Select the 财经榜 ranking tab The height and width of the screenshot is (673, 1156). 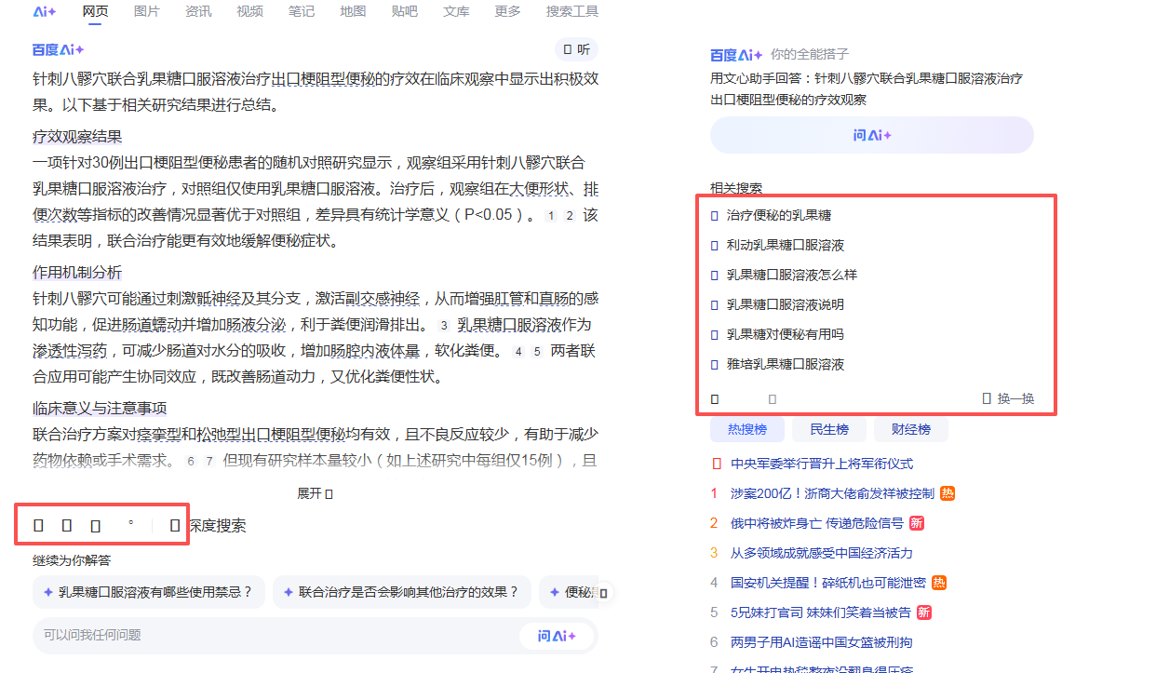coord(911,429)
